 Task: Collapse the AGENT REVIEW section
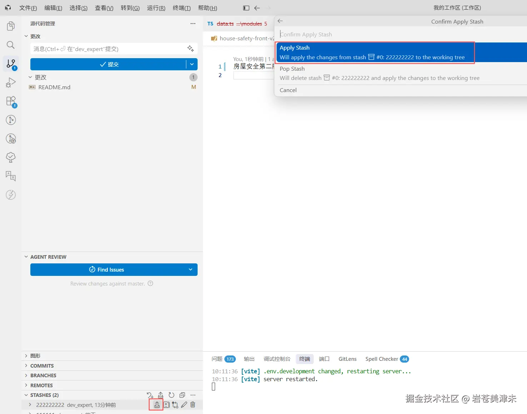point(26,257)
